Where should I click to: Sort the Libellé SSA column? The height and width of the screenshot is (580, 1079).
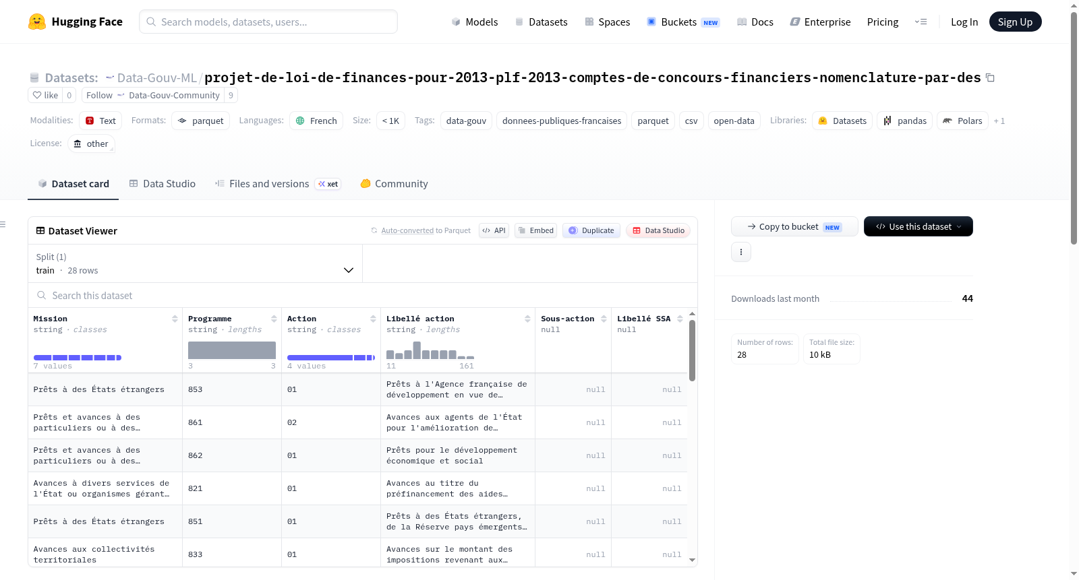(x=680, y=319)
